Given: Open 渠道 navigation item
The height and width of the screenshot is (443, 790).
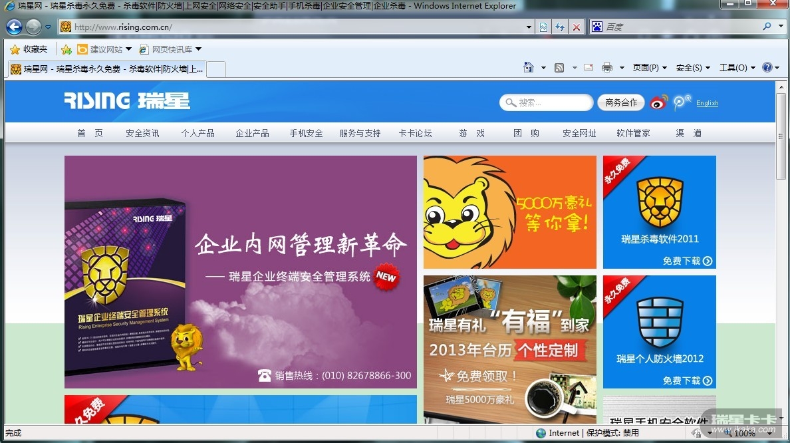Looking at the screenshot, I should [x=688, y=133].
